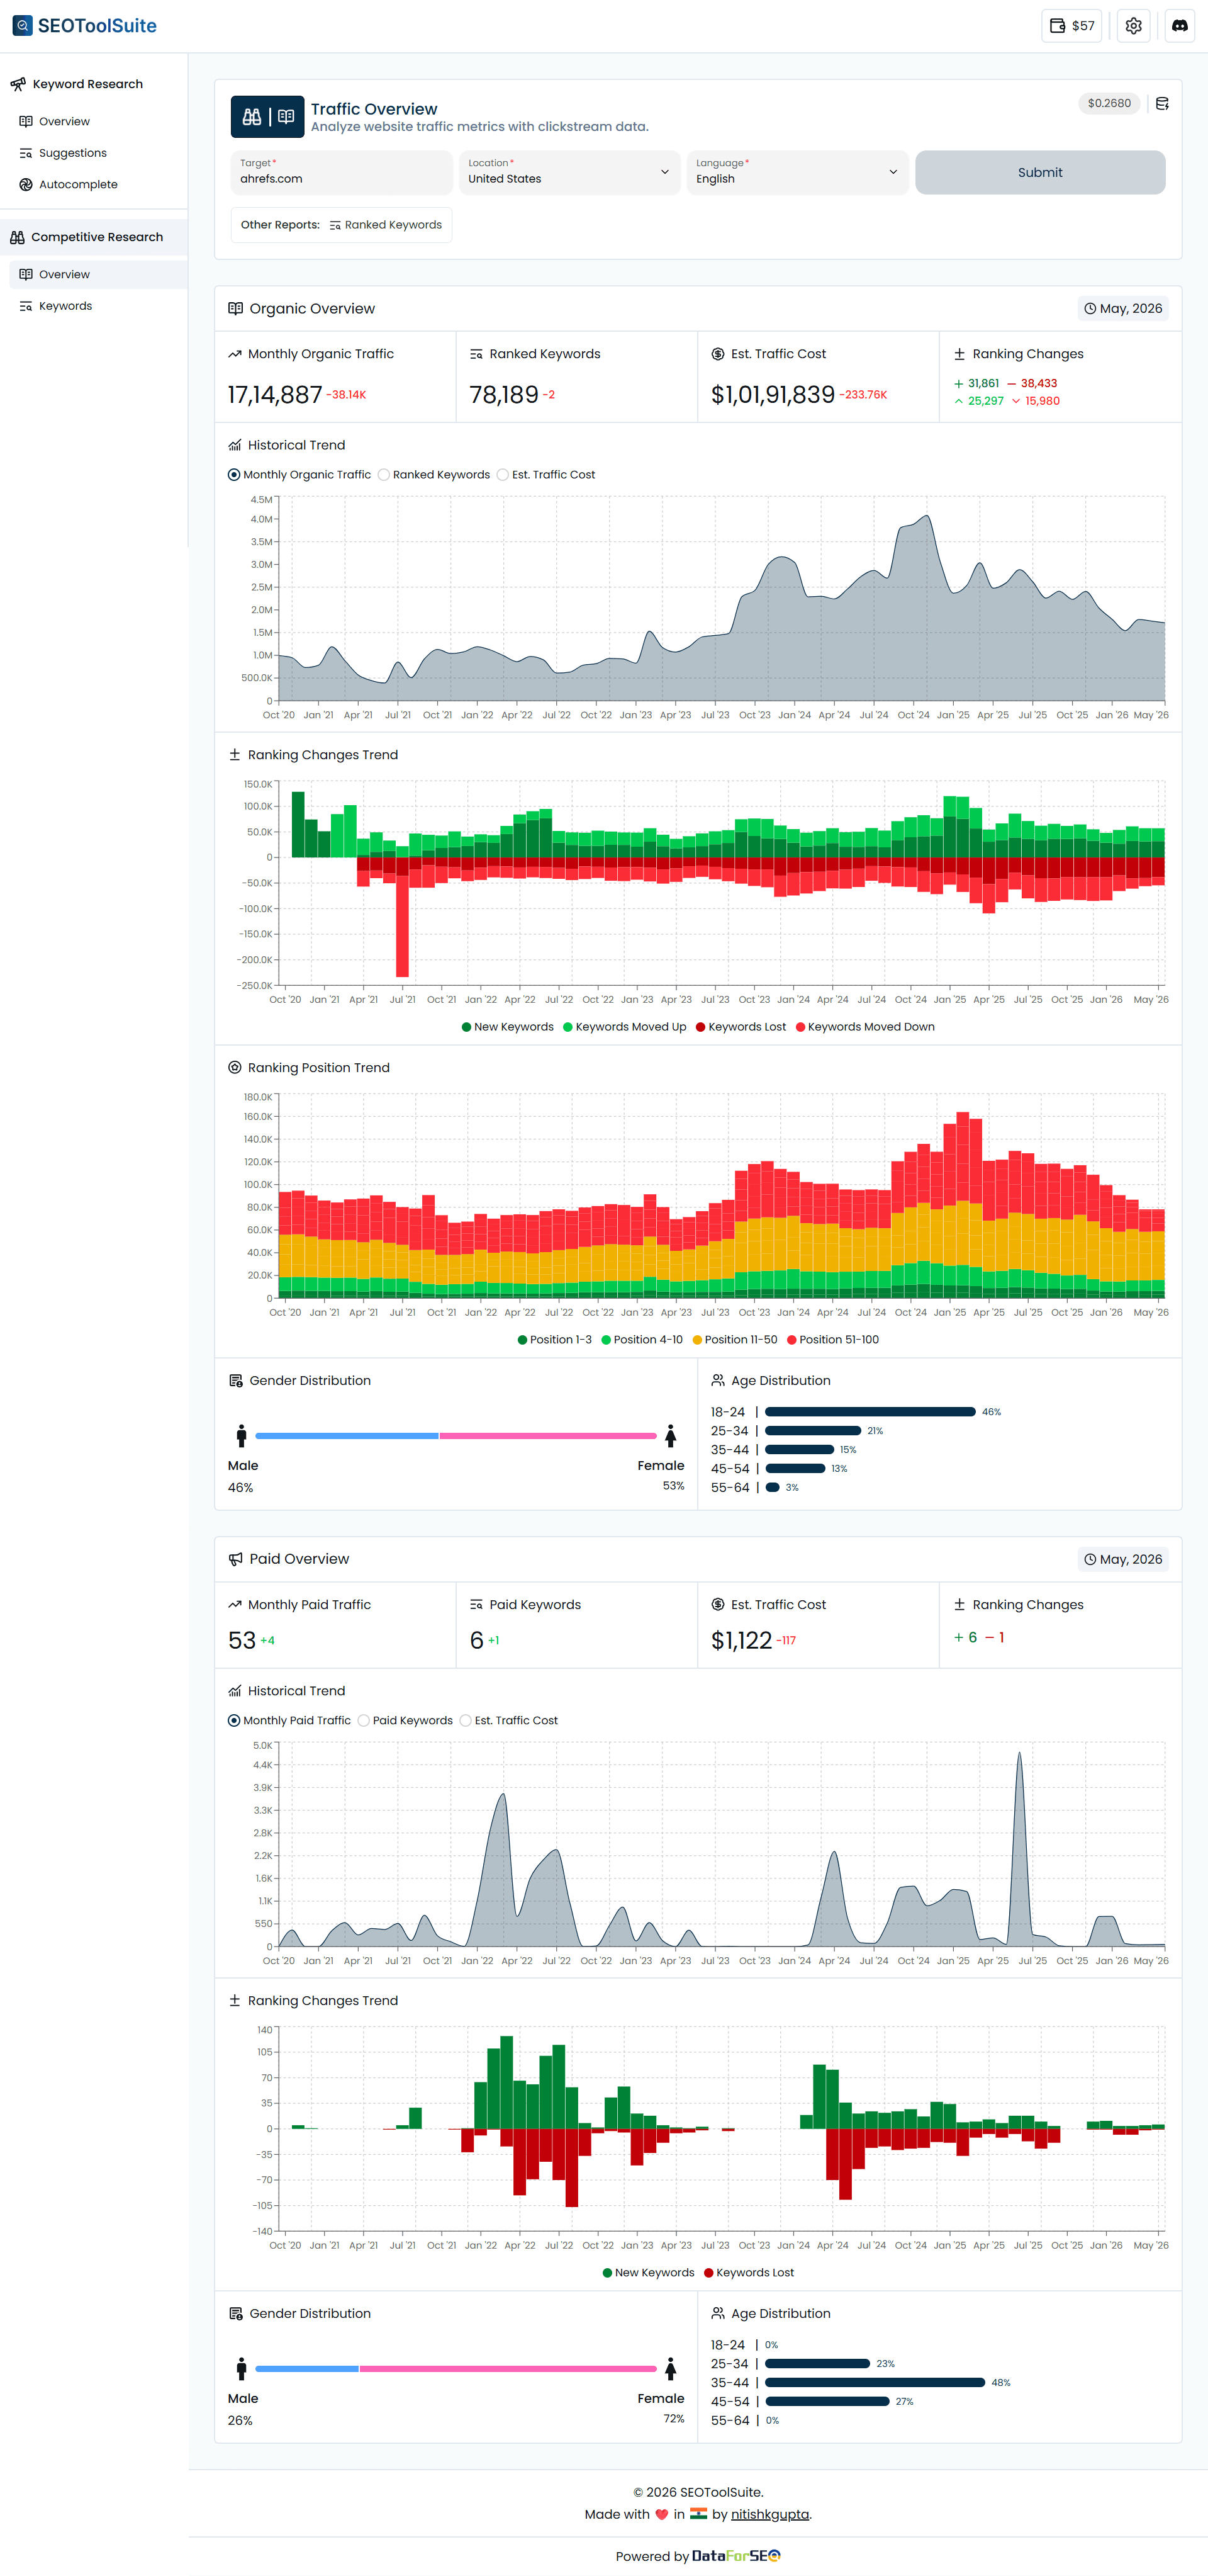Toggle Position 4-10 legend item
The height and width of the screenshot is (2576, 1208).
click(x=642, y=1340)
